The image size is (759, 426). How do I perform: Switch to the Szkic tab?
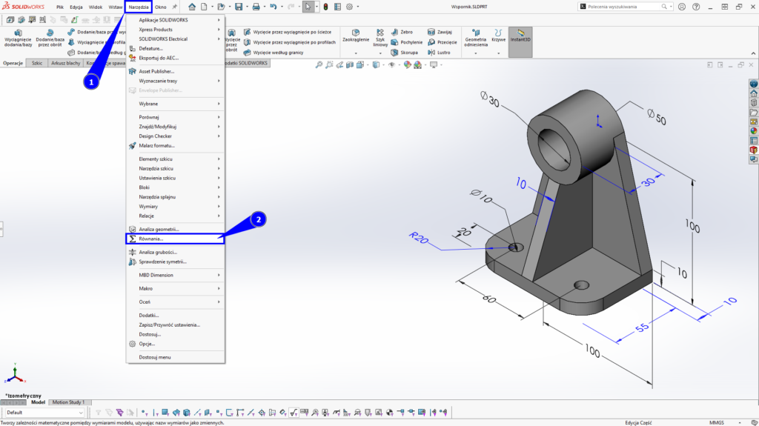pyautogui.click(x=36, y=64)
